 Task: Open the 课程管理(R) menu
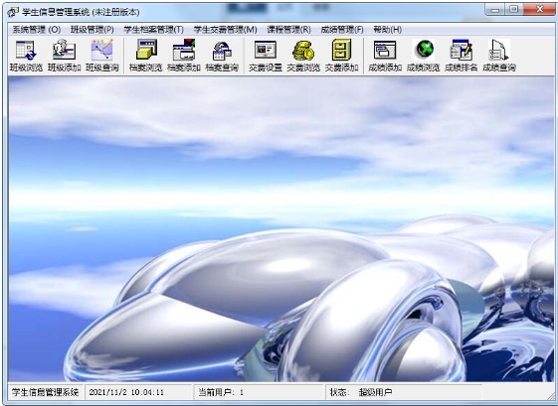coord(289,30)
